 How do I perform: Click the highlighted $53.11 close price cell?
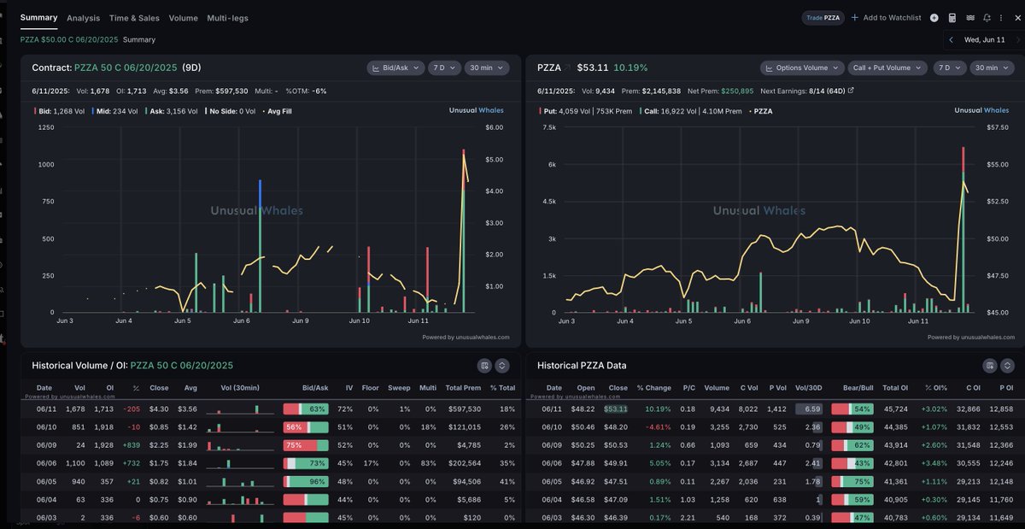tap(616, 409)
